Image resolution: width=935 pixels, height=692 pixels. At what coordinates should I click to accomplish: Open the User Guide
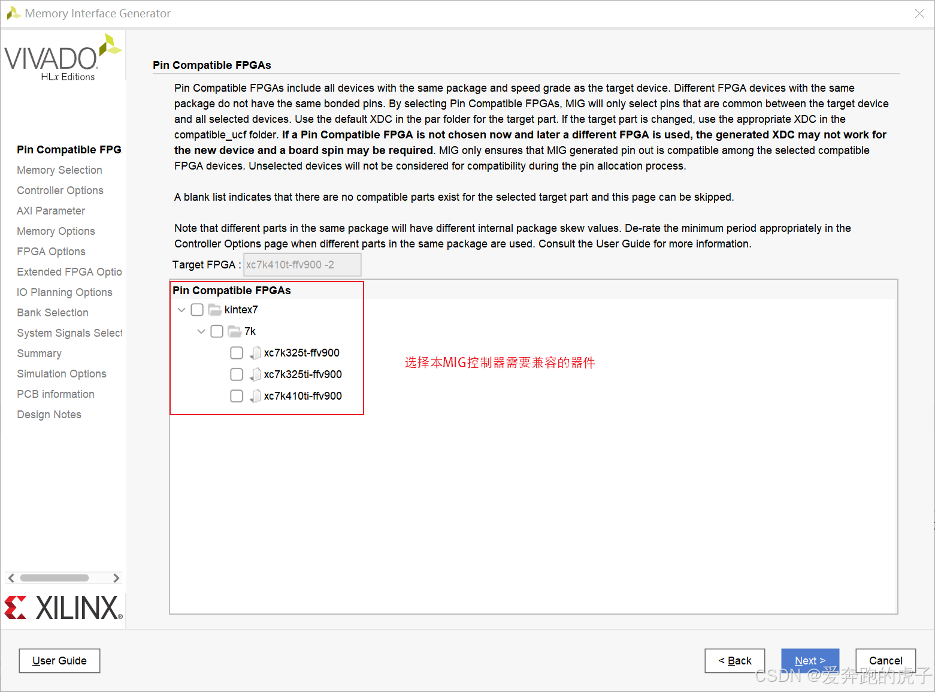(59, 661)
